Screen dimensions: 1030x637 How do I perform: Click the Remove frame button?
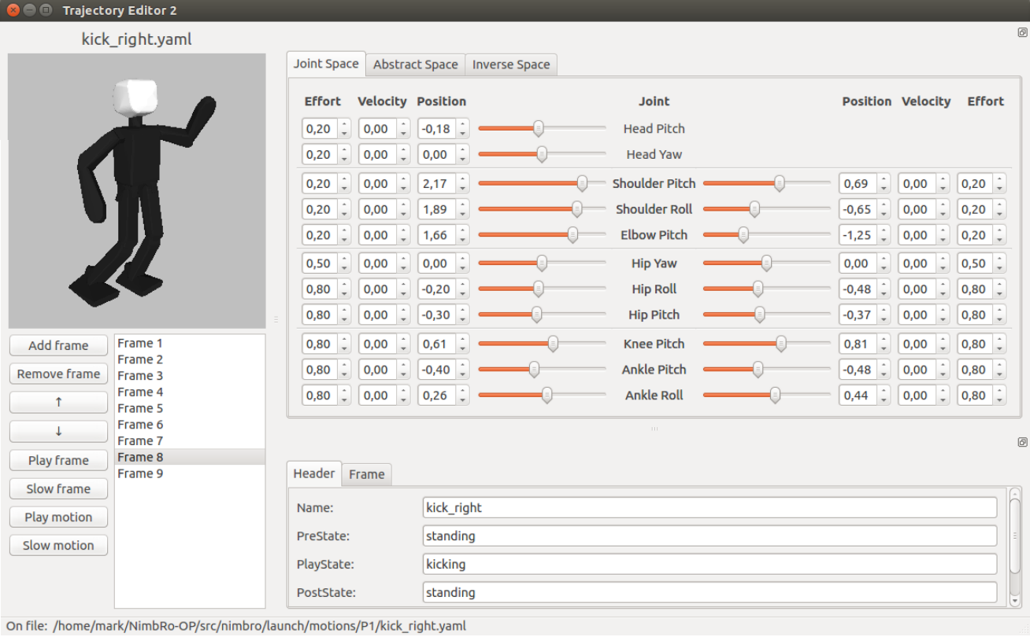tap(58, 374)
